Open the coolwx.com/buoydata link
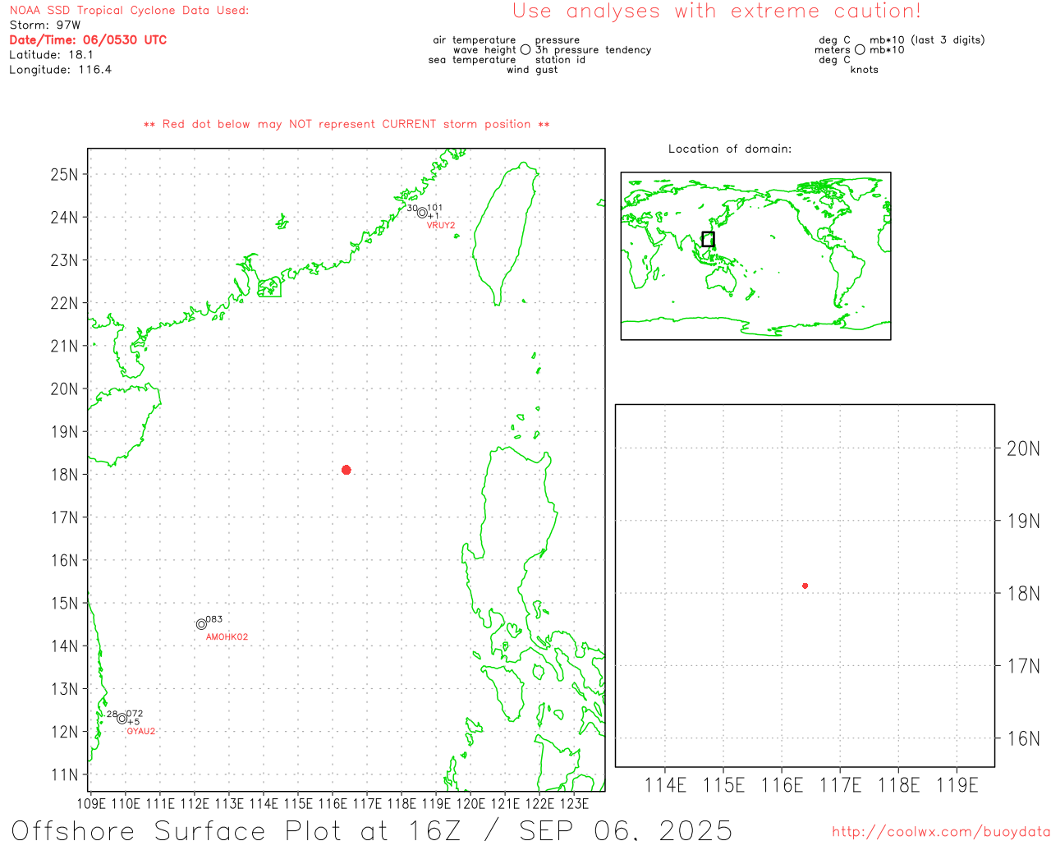The height and width of the screenshot is (841, 1051). [x=941, y=832]
